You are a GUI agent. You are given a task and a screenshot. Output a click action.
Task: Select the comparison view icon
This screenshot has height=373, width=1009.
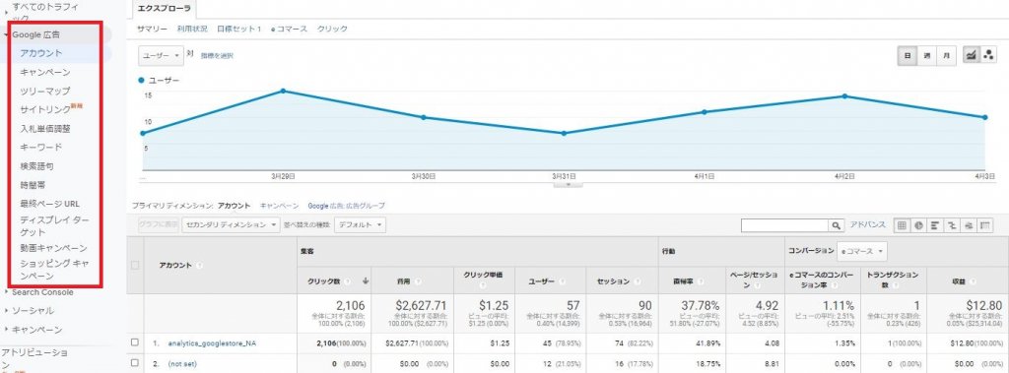(x=952, y=225)
